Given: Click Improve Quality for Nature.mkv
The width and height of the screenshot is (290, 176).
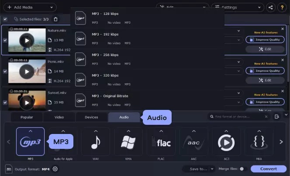Looking at the screenshot, I should pyautogui.click(x=265, y=40).
